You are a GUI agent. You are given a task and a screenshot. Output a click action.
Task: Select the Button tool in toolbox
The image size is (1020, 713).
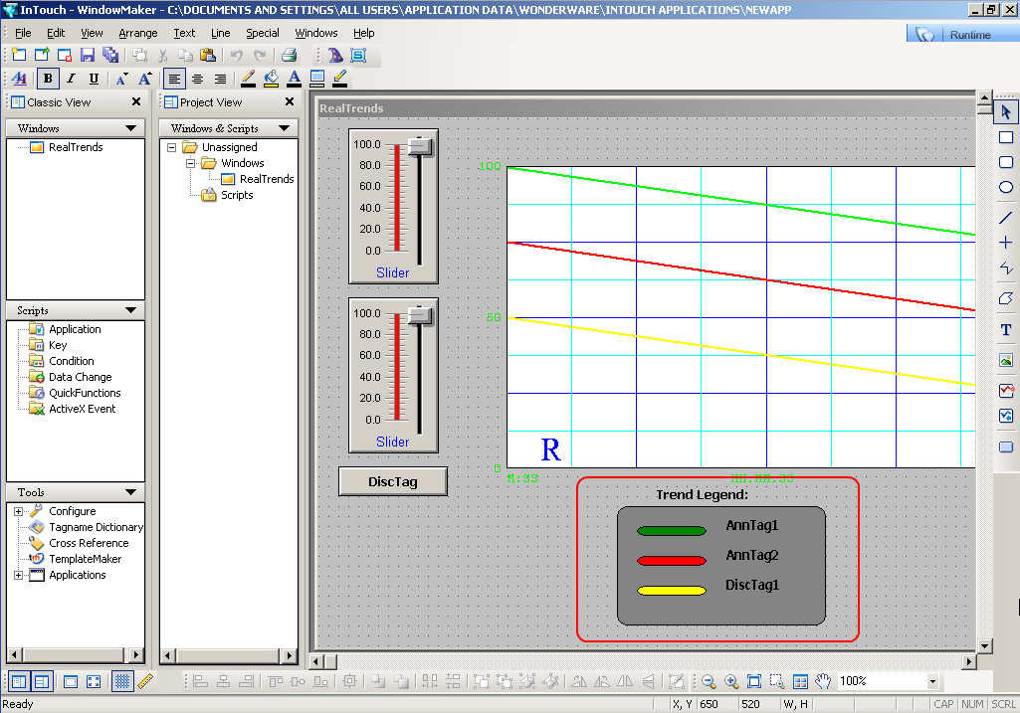[x=1006, y=446]
